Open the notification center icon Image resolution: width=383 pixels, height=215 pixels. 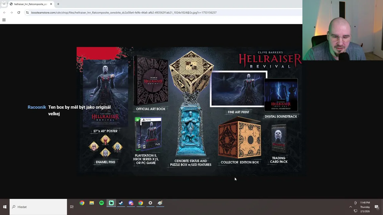(377, 207)
